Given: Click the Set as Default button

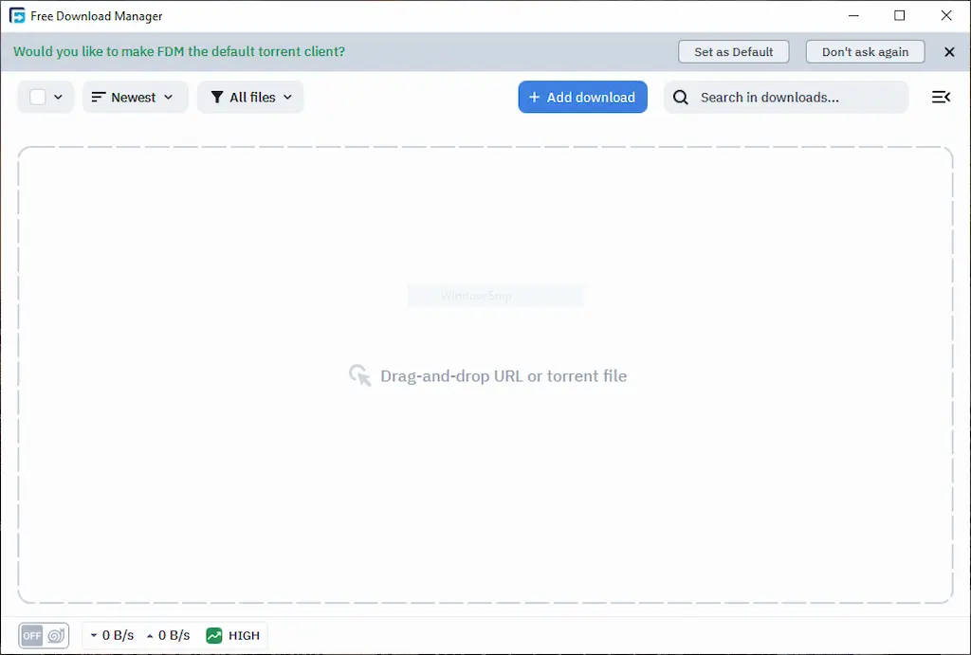Looking at the screenshot, I should click(734, 52).
